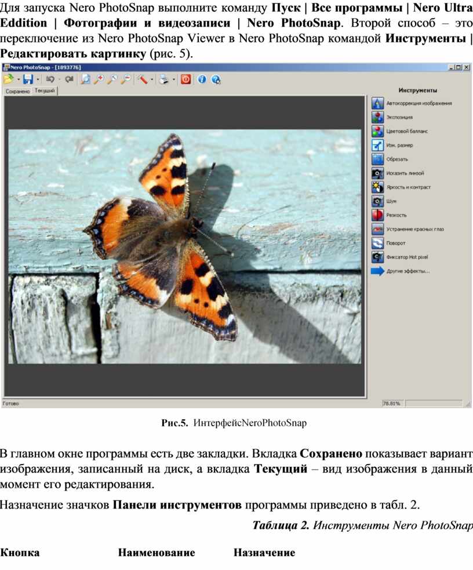Click the red power exit icon

point(185,80)
